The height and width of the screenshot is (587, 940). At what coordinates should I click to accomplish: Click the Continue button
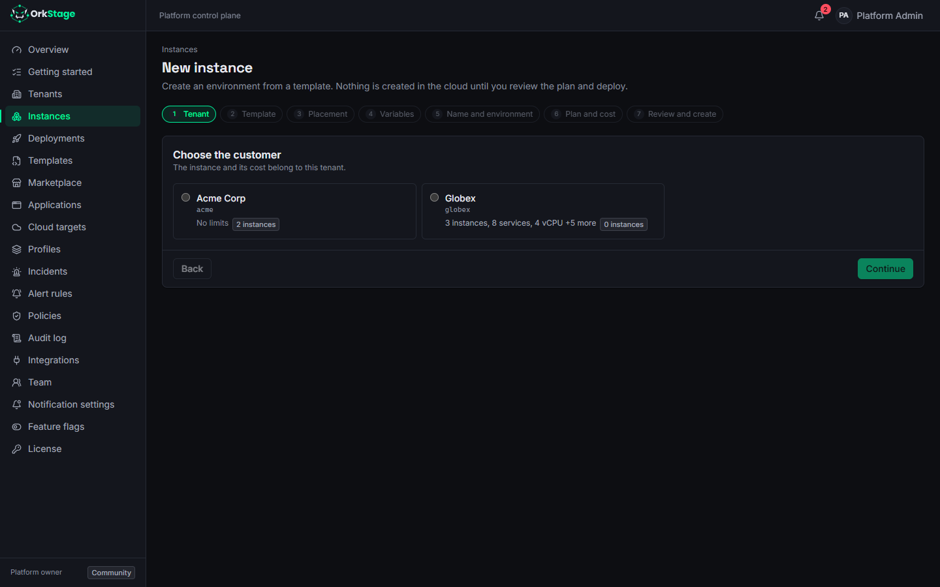[885, 269]
